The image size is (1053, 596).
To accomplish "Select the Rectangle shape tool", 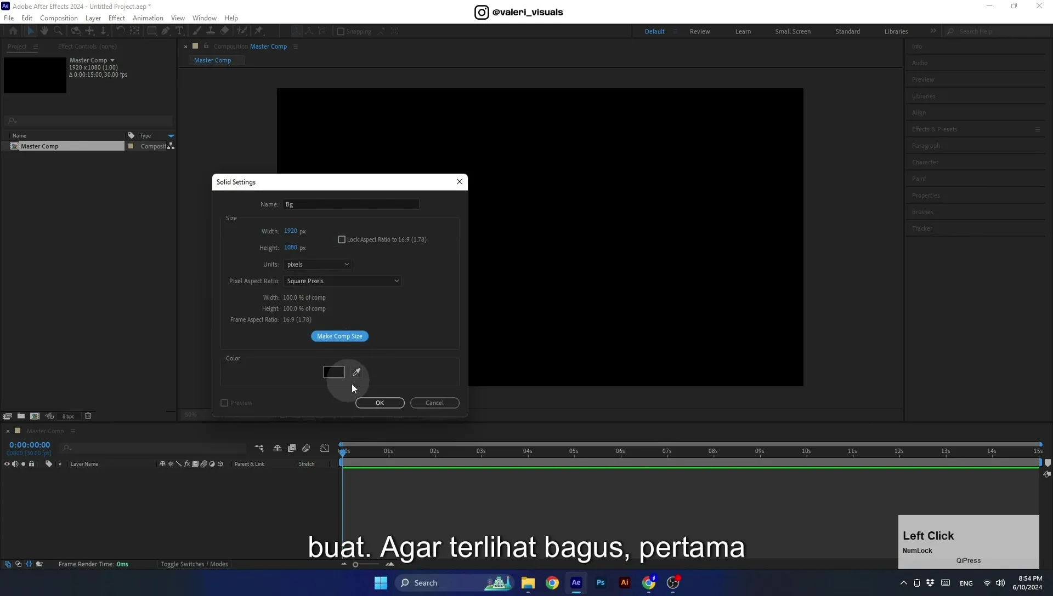I will click(152, 31).
